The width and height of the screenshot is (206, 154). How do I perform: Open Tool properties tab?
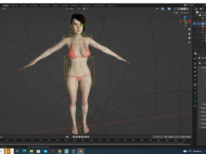(x=195, y=59)
